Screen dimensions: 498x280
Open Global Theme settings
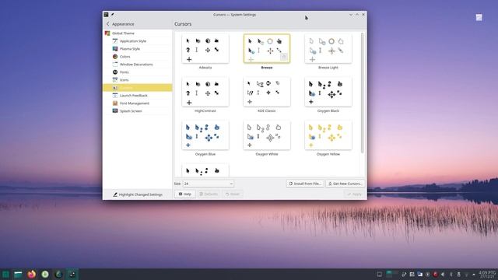click(137, 33)
